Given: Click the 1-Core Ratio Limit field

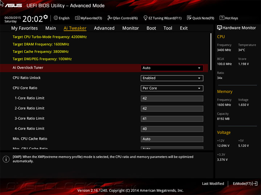Looking at the screenshot, I should tap(172, 98).
